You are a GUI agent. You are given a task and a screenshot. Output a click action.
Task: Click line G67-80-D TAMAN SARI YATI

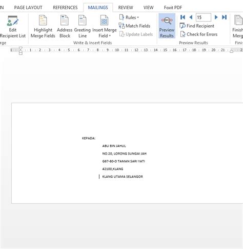coord(124,161)
